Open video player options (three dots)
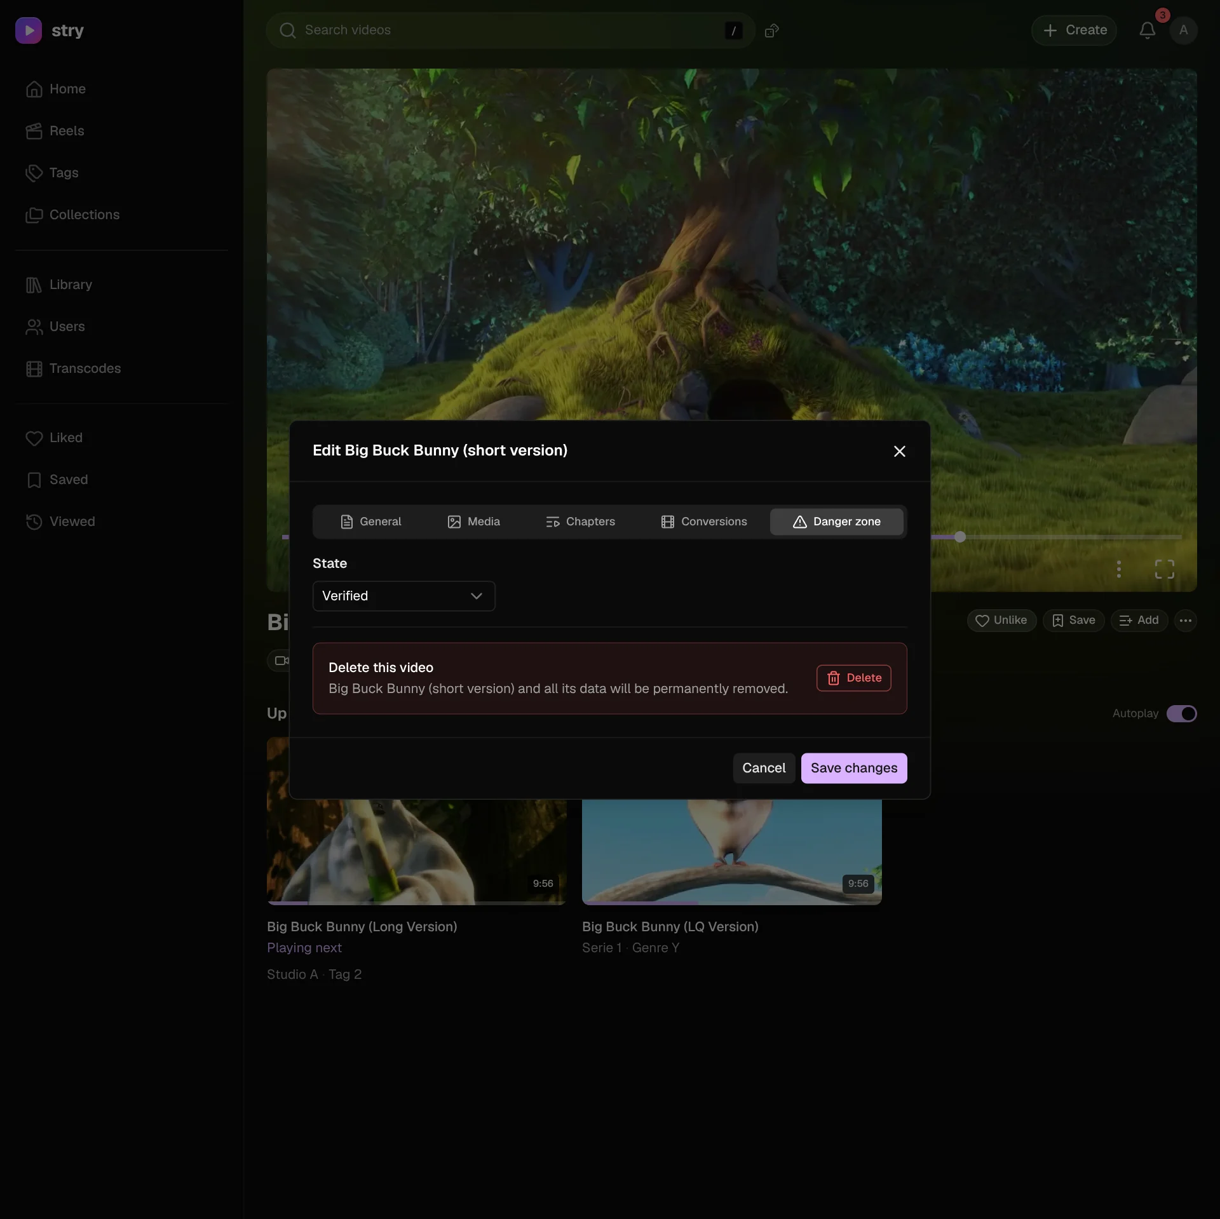1220x1219 pixels. (x=1119, y=569)
